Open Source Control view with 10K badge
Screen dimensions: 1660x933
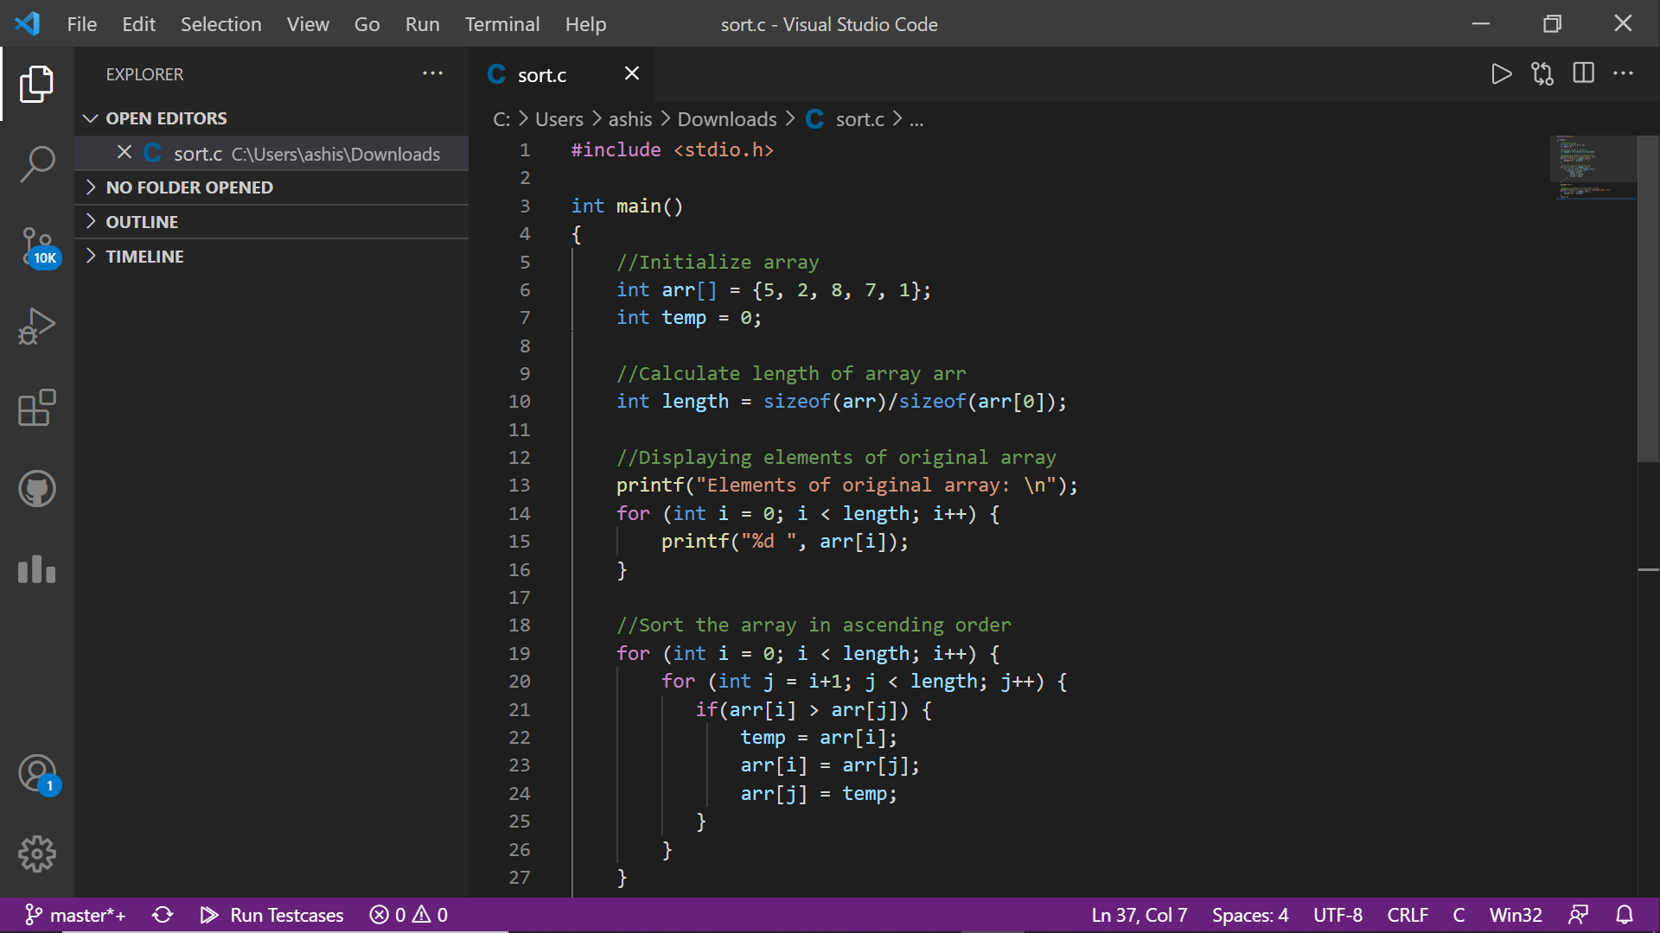pos(37,247)
